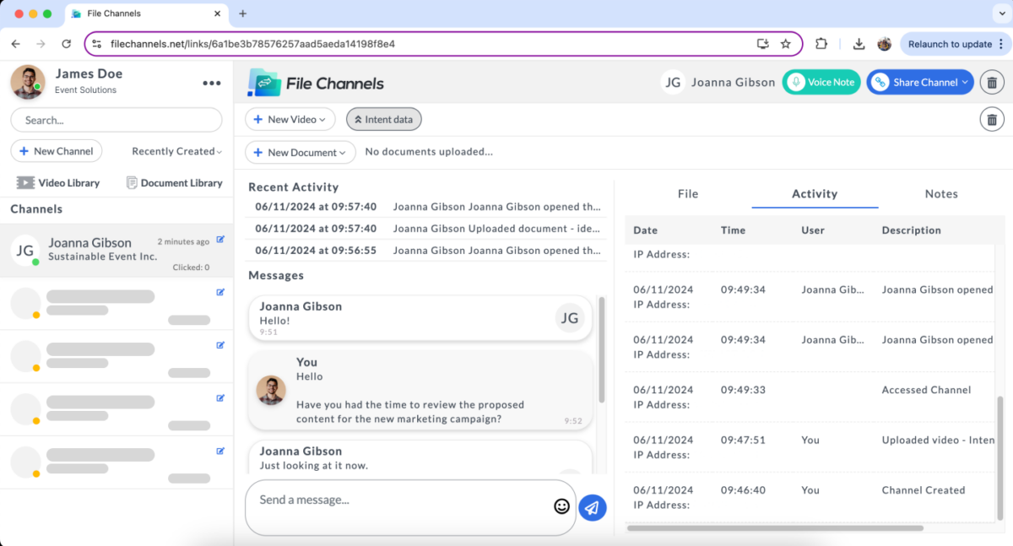Image resolution: width=1013 pixels, height=546 pixels.
Task: Open the tab list dropdown arrow in browser
Action: (x=1000, y=14)
